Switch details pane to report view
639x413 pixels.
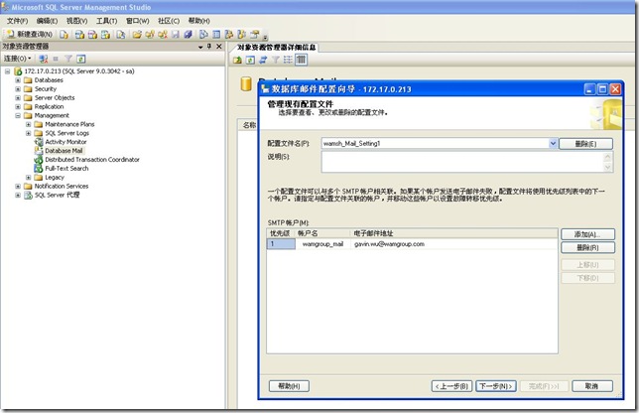[301, 60]
